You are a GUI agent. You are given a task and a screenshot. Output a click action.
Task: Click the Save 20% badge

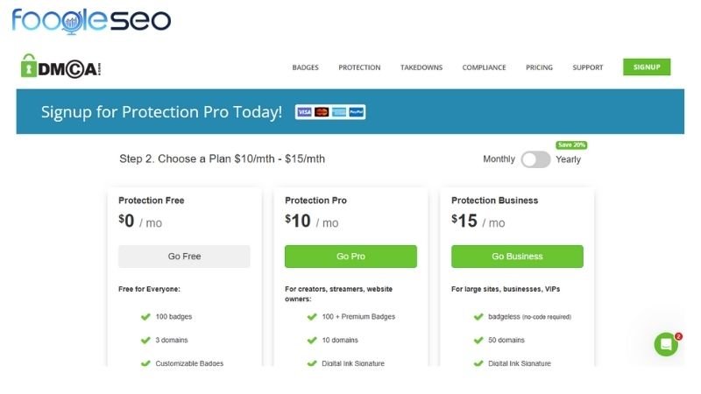[571, 144]
